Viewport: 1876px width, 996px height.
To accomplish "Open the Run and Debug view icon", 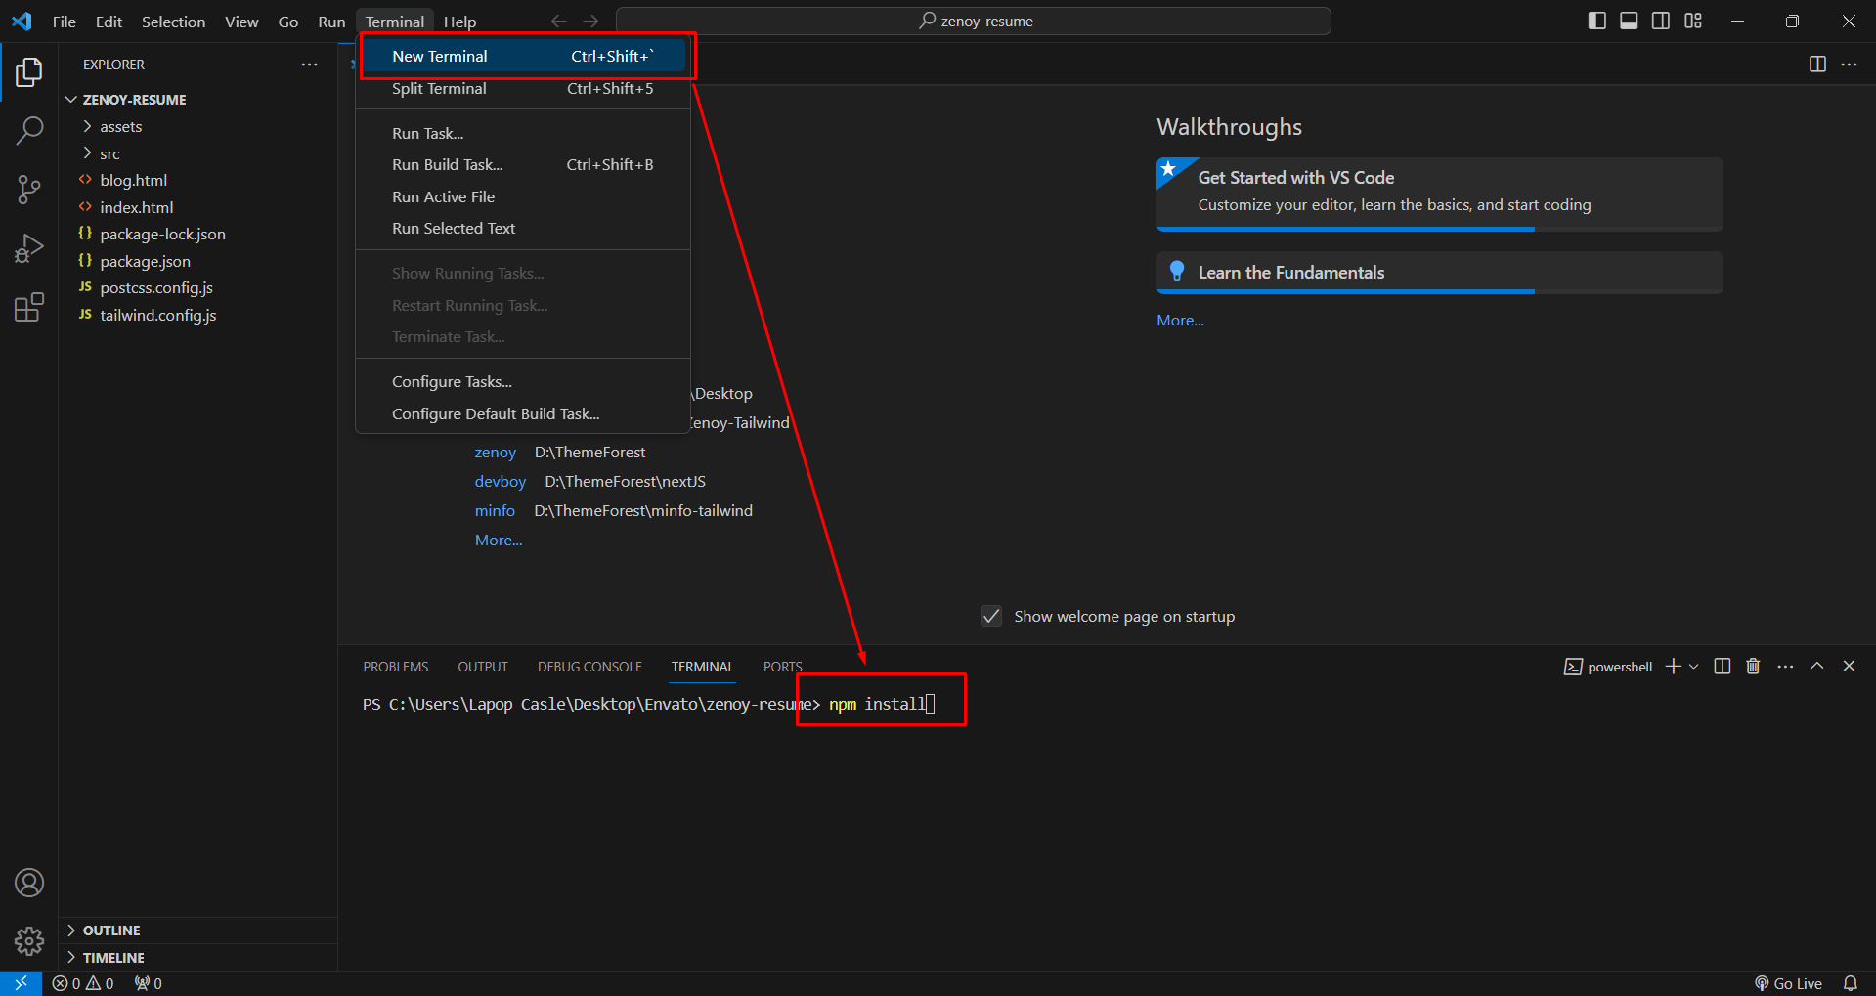I will 29,248.
